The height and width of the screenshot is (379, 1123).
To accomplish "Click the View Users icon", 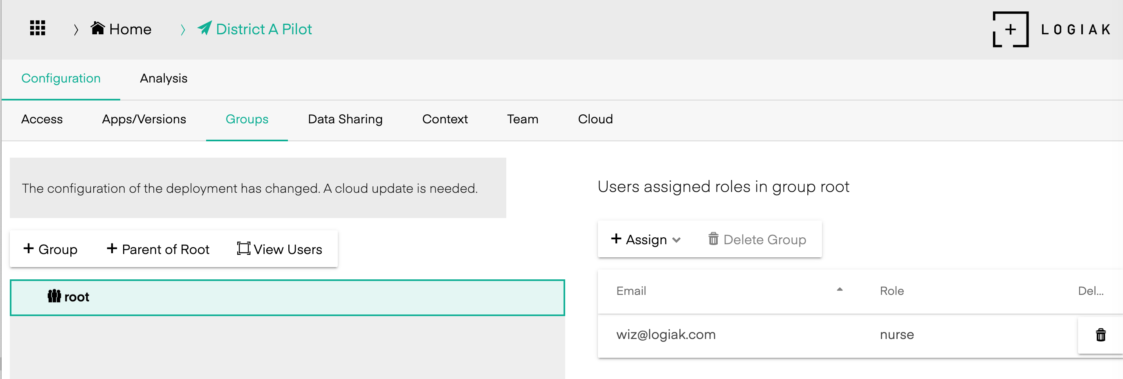I will coord(243,248).
